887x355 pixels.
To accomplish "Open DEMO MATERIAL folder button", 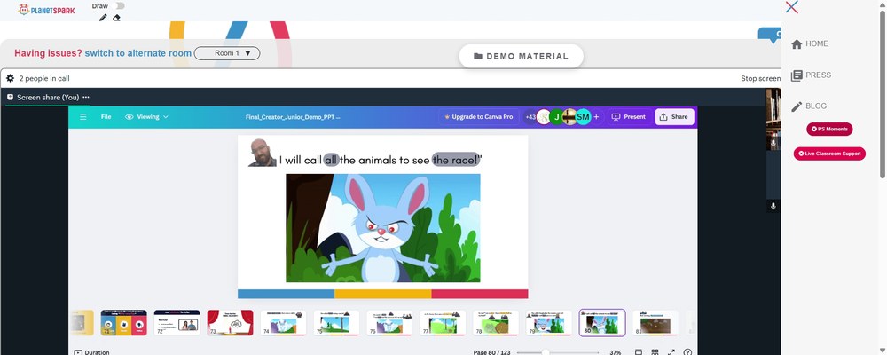I will (x=521, y=56).
